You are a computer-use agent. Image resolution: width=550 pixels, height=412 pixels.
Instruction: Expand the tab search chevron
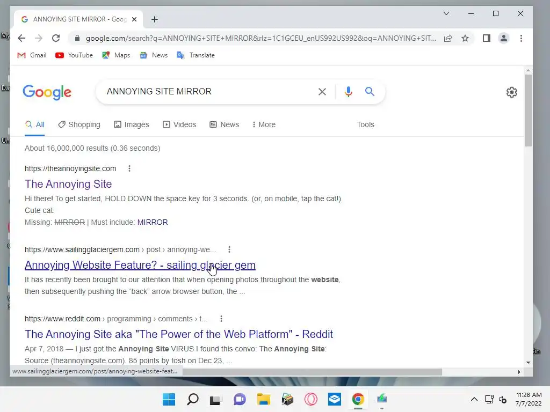click(x=446, y=13)
